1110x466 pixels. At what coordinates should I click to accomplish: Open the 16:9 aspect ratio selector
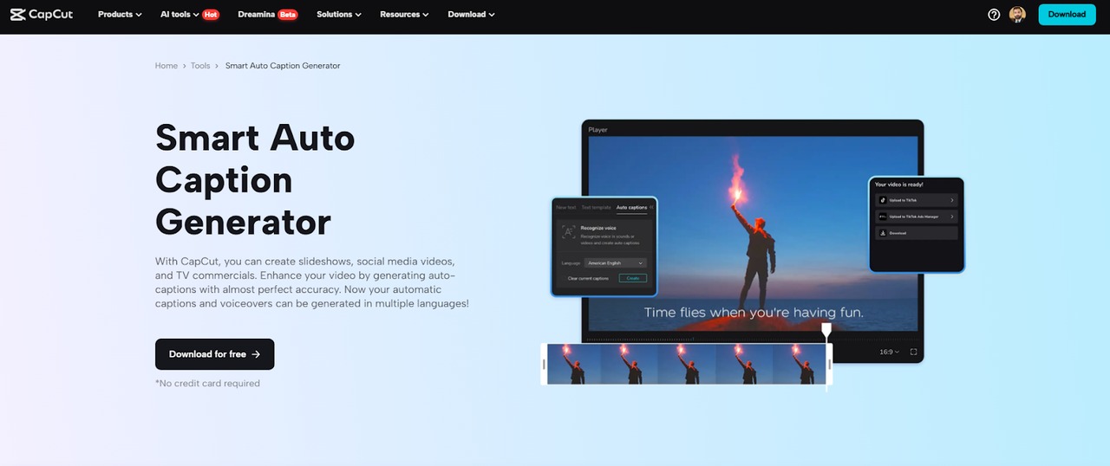point(889,353)
